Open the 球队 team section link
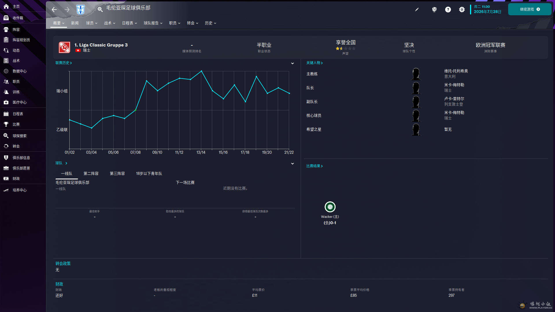The image size is (555, 312). tap(61, 163)
